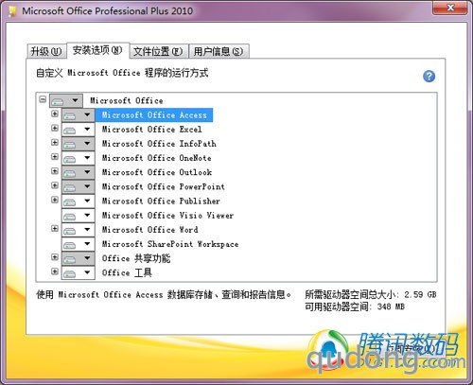Select Microsoft Office PowerPoint tree item

[x=163, y=186]
